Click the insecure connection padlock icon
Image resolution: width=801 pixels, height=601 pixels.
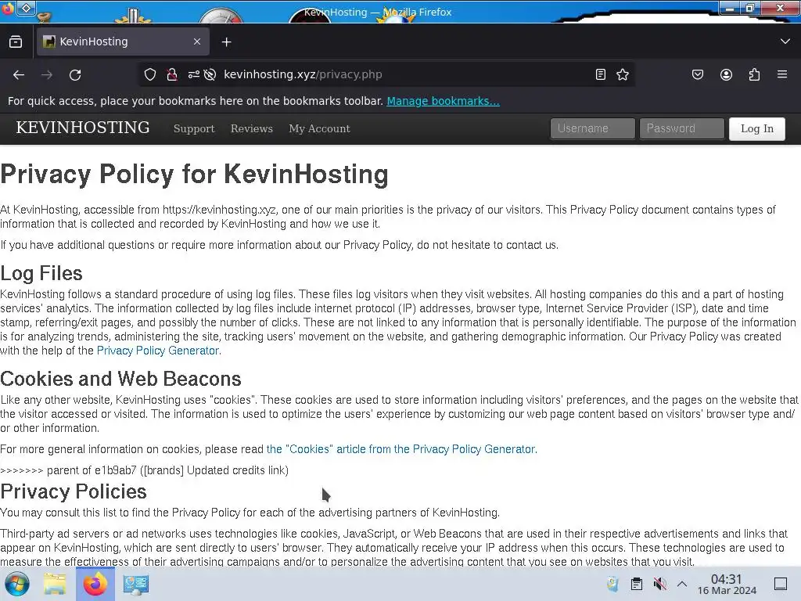coord(171,74)
